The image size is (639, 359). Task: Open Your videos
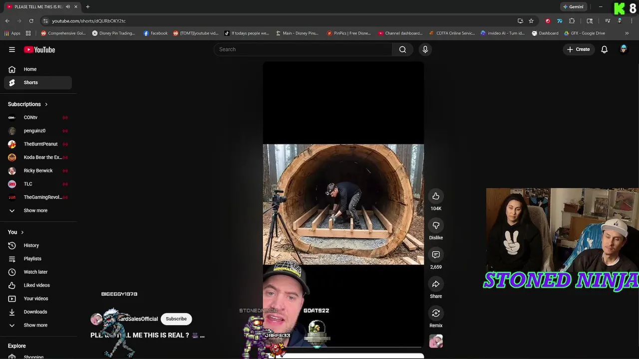[x=38, y=299]
